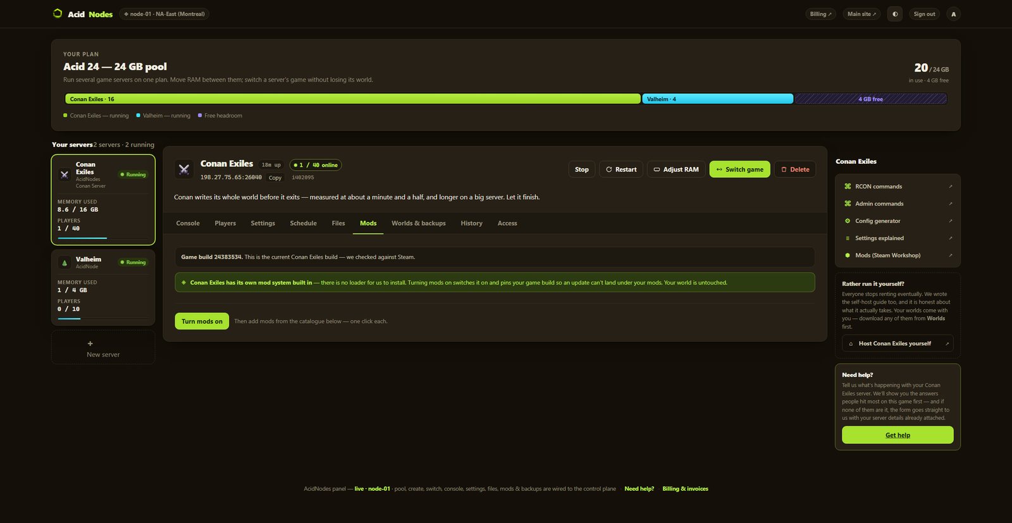Click the Valheim 4 RAM pool segment

pyautogui.click(x=718, y=99)
